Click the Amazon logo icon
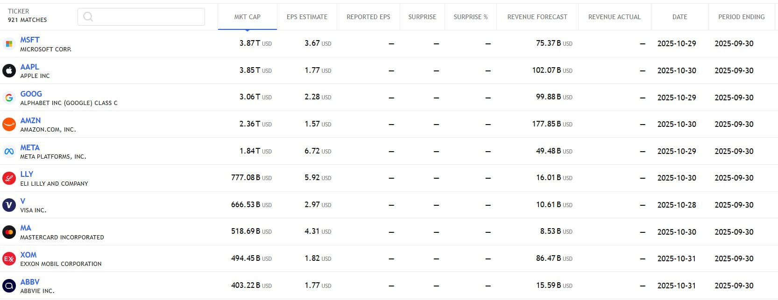Image resolution: width=778 pixels, height=300 pixels. pyautogui.click(x=9, y=124)
